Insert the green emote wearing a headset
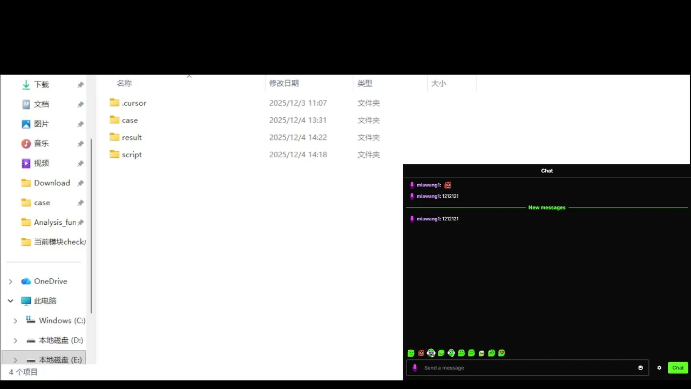The height and width of the screenshot is (389, 691). point(451,353)
